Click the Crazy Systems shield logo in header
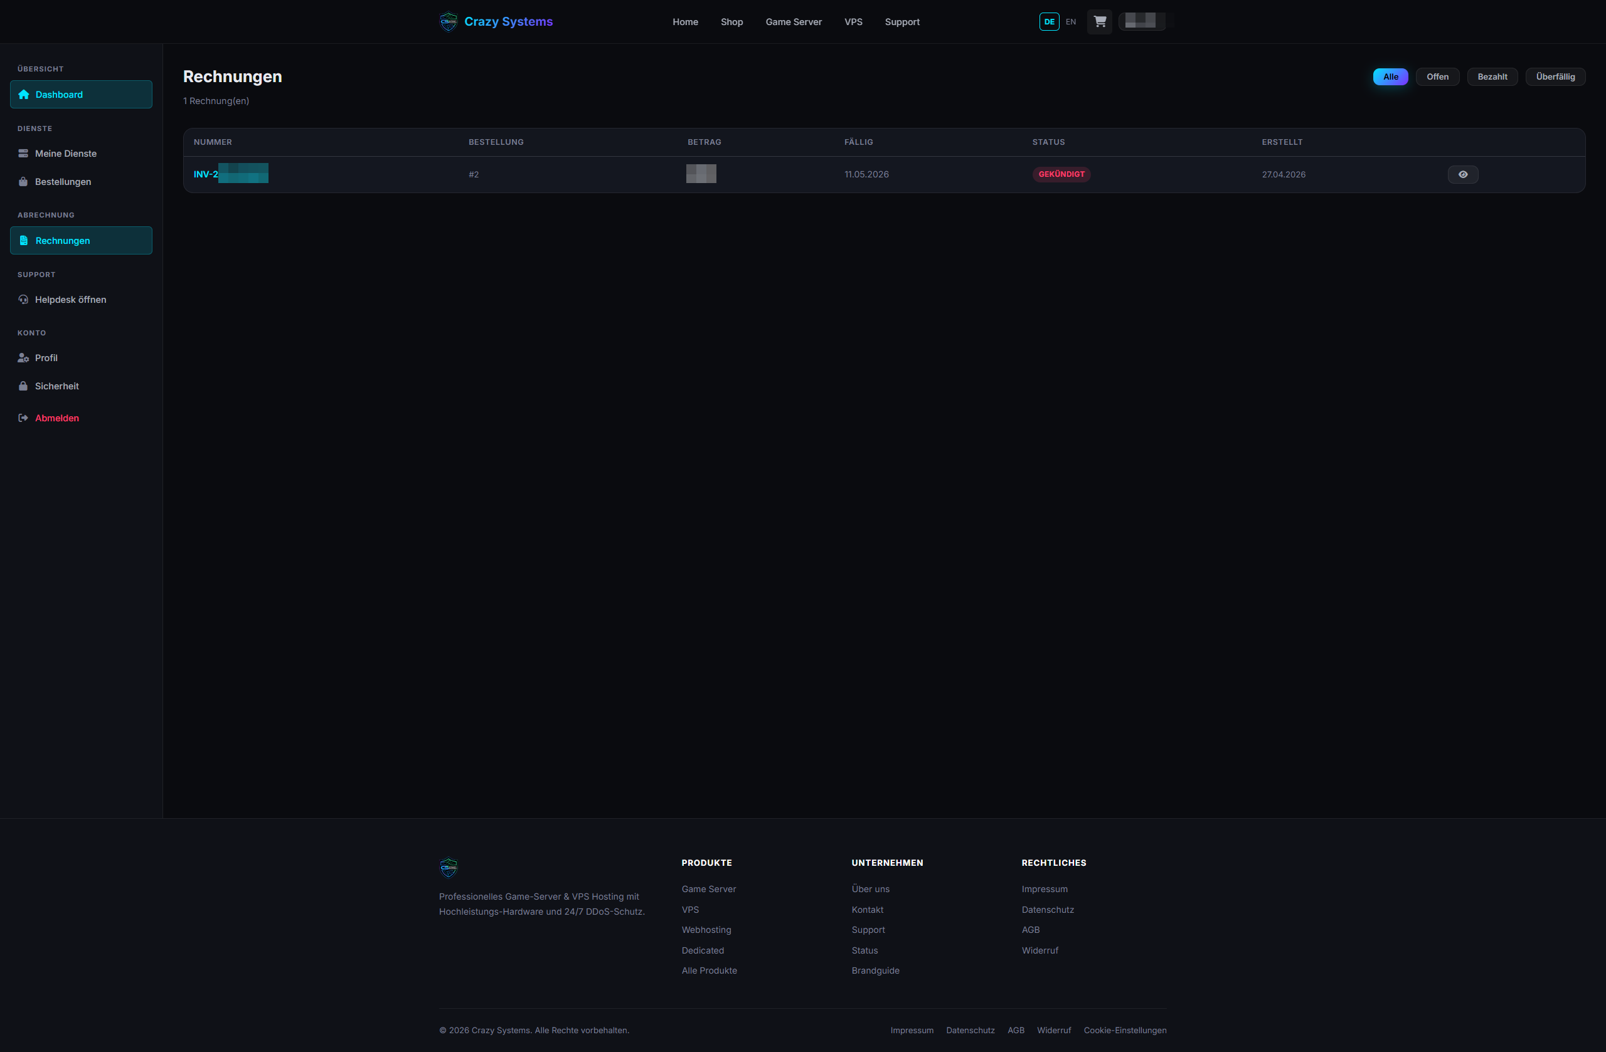This screenshot has height=1052, width=1606. (x=448, y=21)
